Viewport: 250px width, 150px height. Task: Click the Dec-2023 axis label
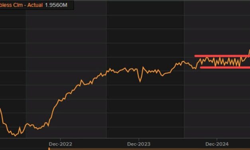pyautogui.click(x=139, y=144)
